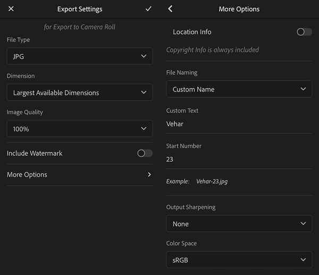Image resolution: width=319 pixels, height=275 pixels.
Task: Open the Output Sharpening None dropdown
Action: pos(239,223)
